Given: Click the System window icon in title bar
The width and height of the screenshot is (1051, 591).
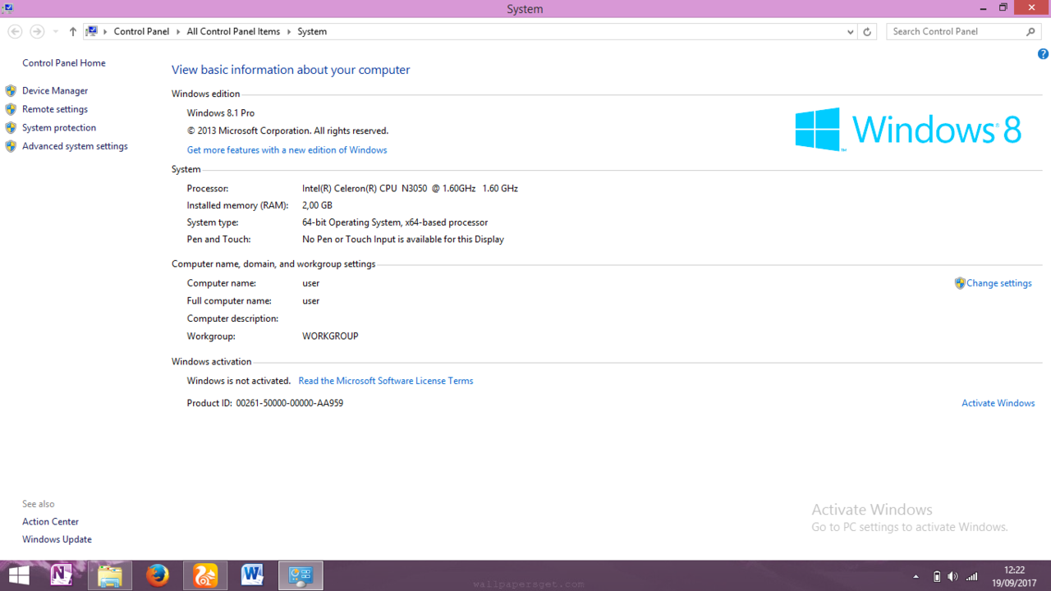Looking at the screenshot, I should pos(7,8).
